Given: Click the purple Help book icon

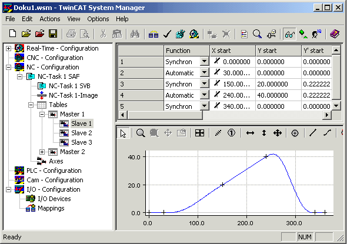Looking at the screenshot, I should point(335,34).
